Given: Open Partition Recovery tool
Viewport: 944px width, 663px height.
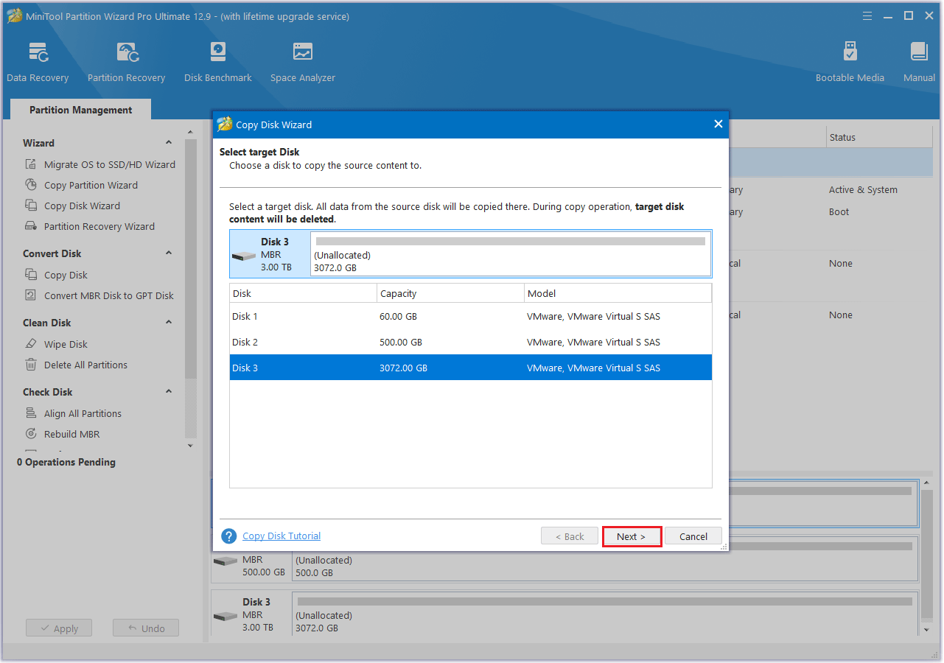Looking at the screenshot, I should 126,62.
